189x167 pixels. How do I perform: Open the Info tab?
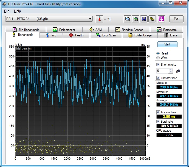tap(51, 35)
